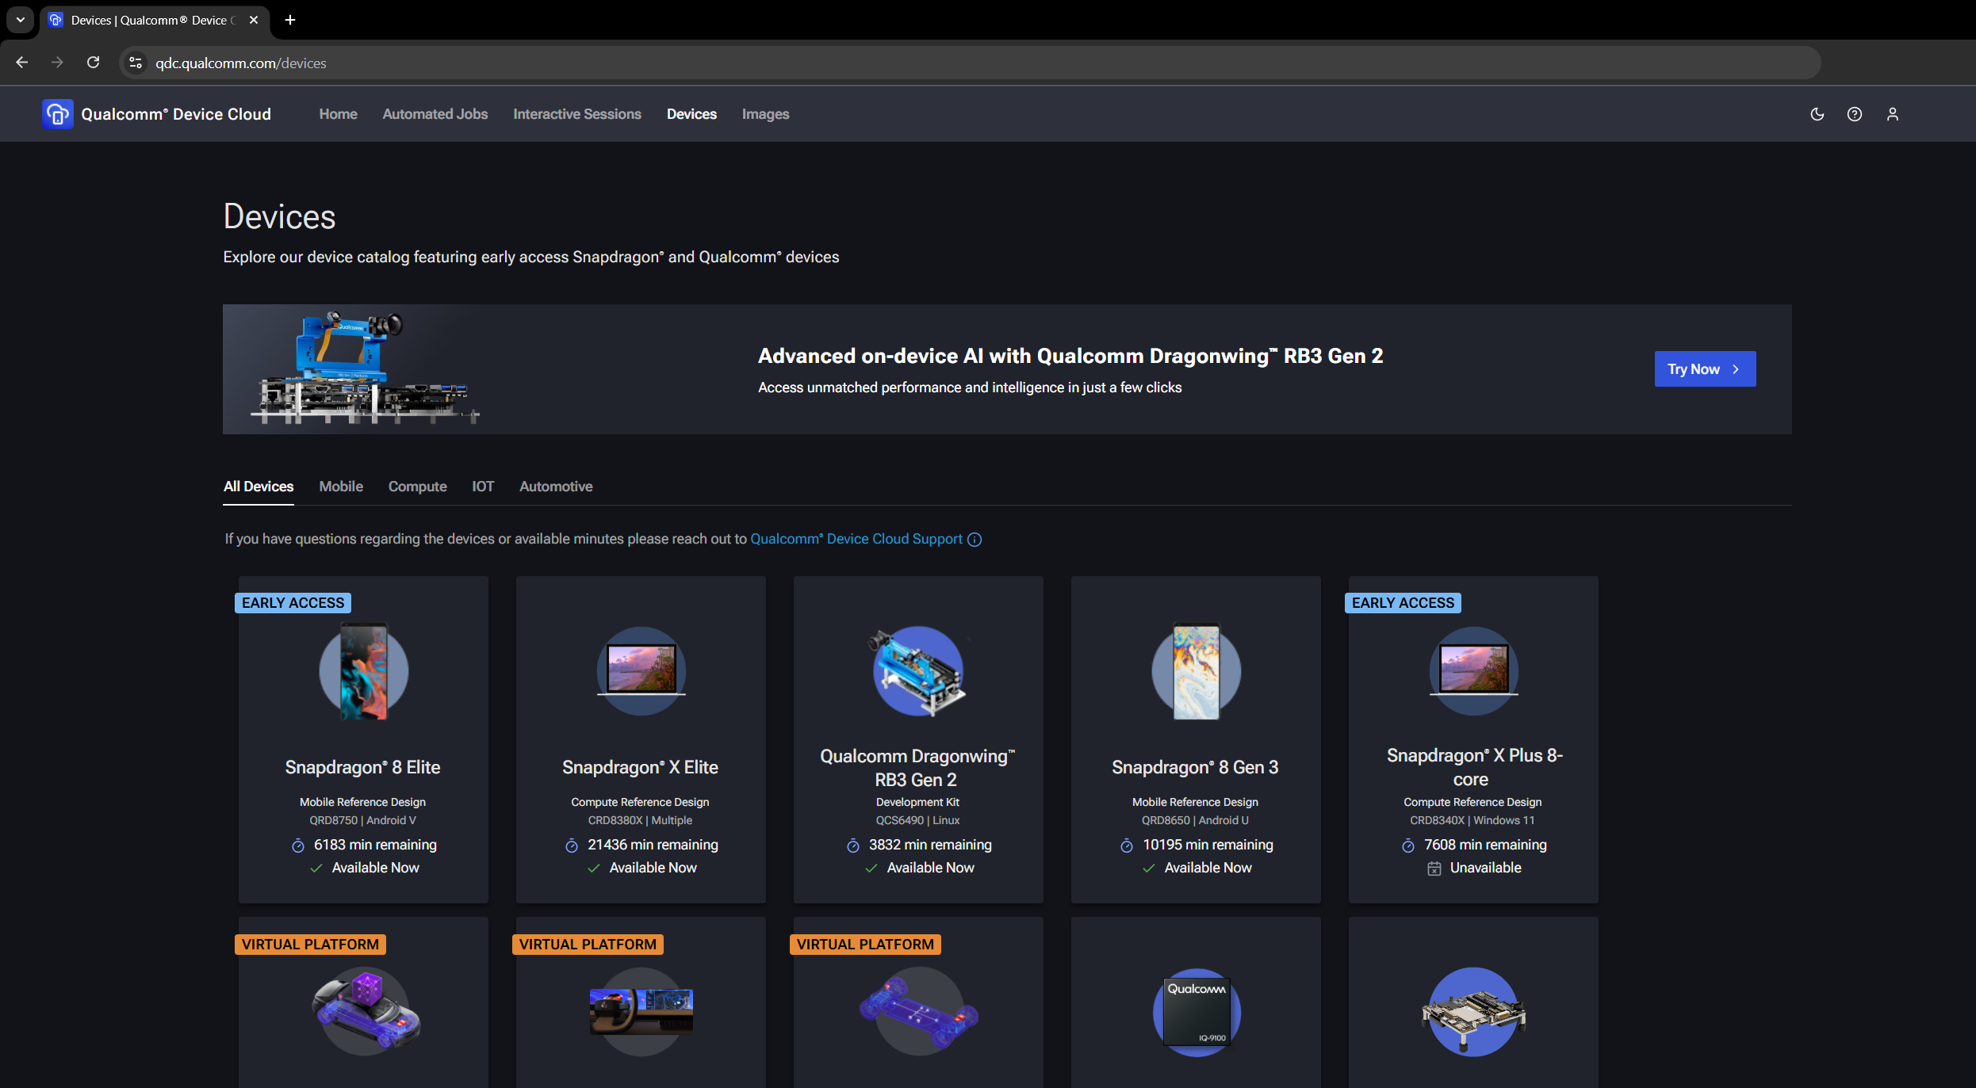Click the browser back arrow
Image resolution: width=1976 pixels, height=1088 pixels.
pyautogui.click(x=21, y=63)
